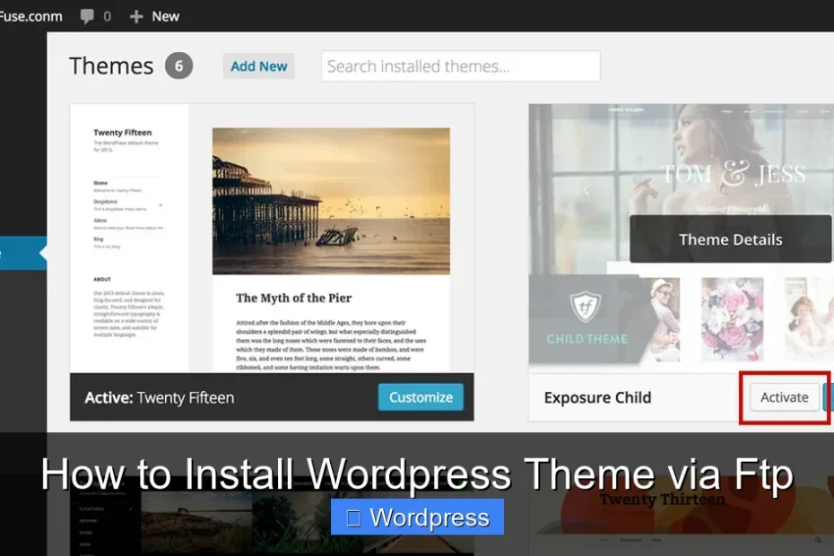Click the comments bubble icon in admin bar
834x556 pixels.
tap(87, 16)
